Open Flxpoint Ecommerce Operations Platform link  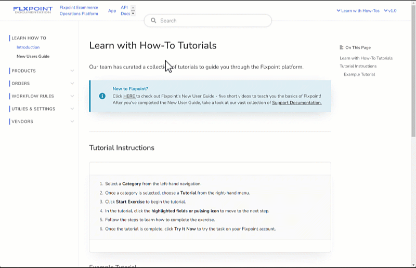(79, 10)
